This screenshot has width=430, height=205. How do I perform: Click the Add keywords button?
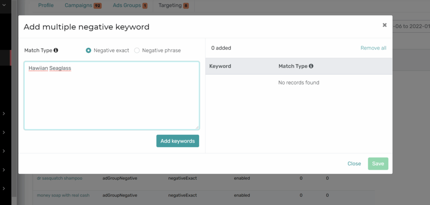click(x=178, y=141)
